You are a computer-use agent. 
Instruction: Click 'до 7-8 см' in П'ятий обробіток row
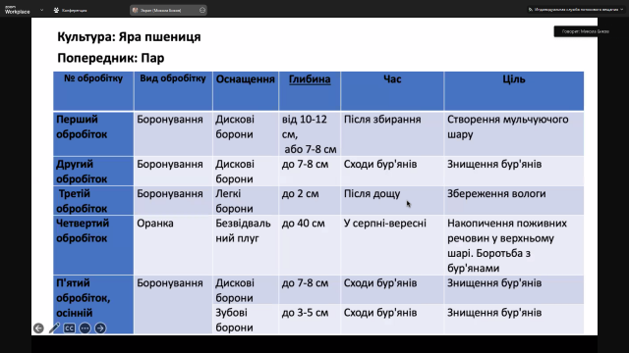point(310,290)
